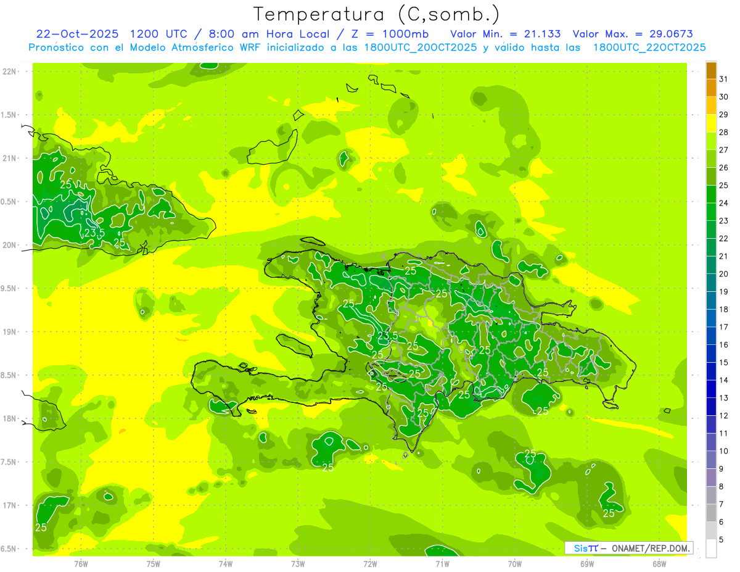Click the 18N latitude axis label
Viewport: 740px width, 572px height.
(9, 419)
